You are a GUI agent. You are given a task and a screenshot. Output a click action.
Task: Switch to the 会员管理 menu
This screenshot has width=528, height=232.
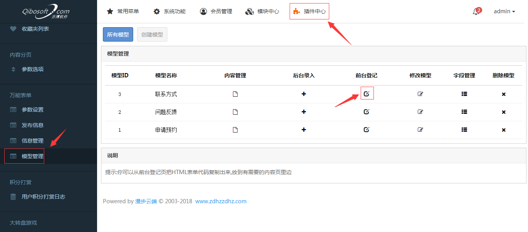click(x=216, y=12)
